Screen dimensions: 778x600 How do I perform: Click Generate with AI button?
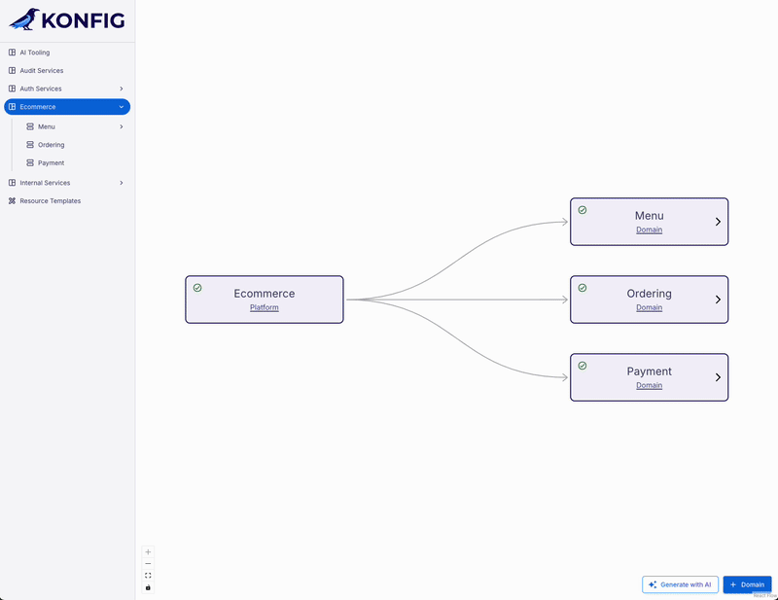[x=680, y=584]
